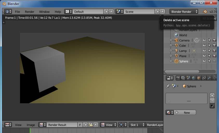Screen dimensions: 219x133
Task: Toggle selectability of Camera
Action: pos(209,40)
